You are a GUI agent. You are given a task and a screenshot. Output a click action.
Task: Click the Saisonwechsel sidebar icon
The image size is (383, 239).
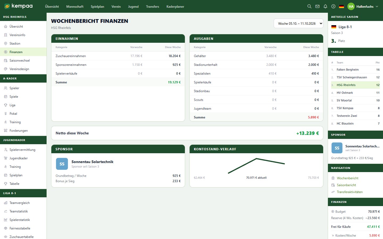tap(6, 61)
